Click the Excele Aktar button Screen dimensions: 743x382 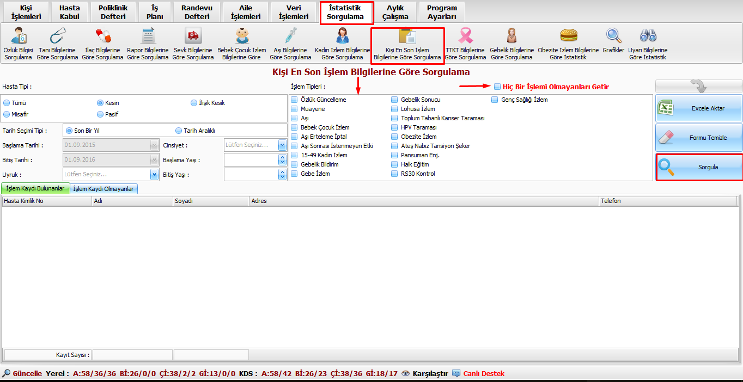tap(699, 108)
